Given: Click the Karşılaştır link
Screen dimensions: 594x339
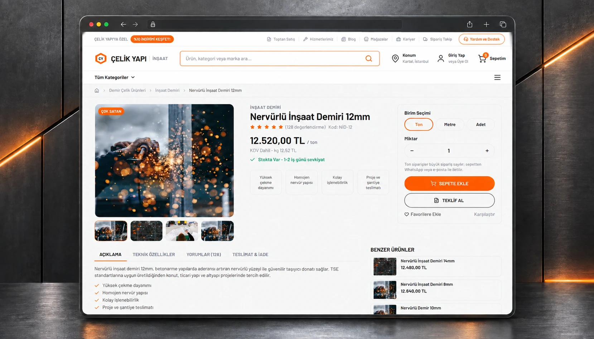Looking at the screenshot, I should (x=484, y=214).
